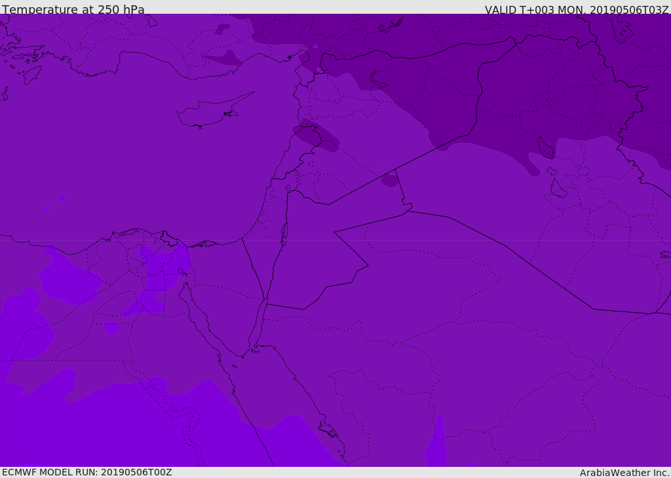Click the ArabiaWeather Inc. credit text
This screenshot has height=478, width=671.
[x=624, y=473]
